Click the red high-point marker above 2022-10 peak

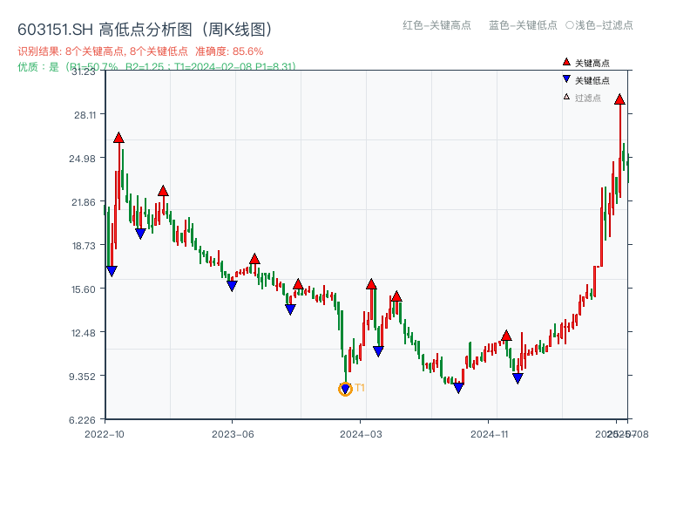coord(119,136)
